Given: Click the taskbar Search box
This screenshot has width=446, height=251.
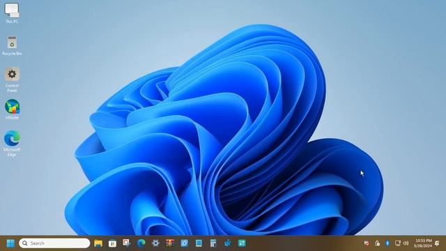Looking at the screenshot, I should click(x=54, y=243).
